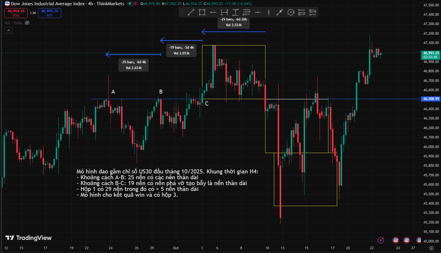Pick the Date Range measuring tool

point(224,12)
